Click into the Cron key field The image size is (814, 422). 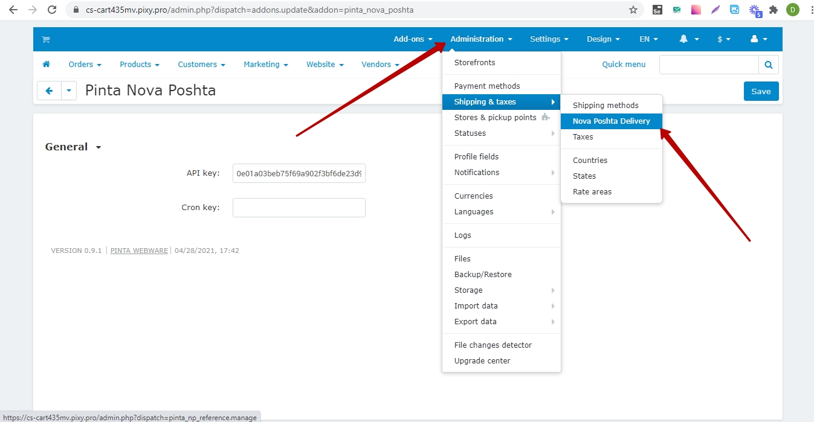[x=299, y=207]
